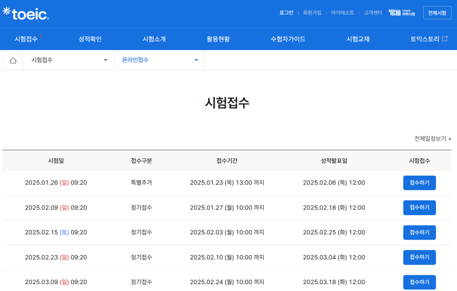Go to 고객센터
The width and height of the screenshot is (457, 291).
tap(373, 13)
